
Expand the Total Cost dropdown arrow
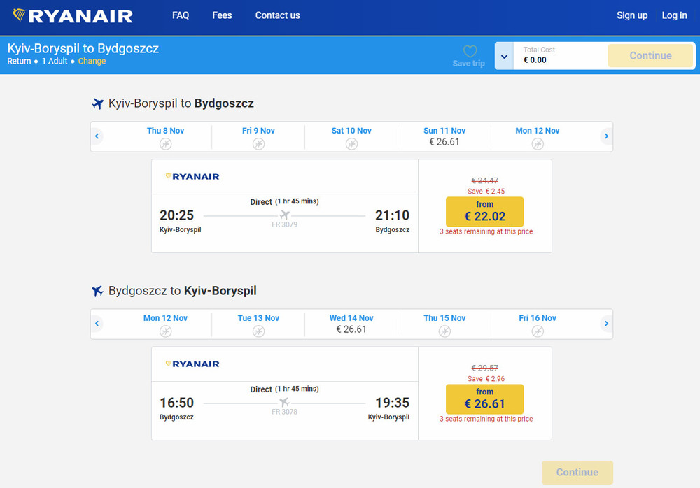[504, 56]
